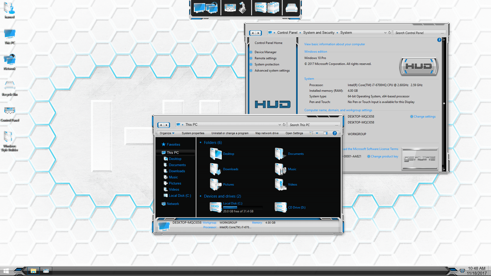Click Map network drive
The width and height of the screenshot is (491, 276).
click(267, 133)
